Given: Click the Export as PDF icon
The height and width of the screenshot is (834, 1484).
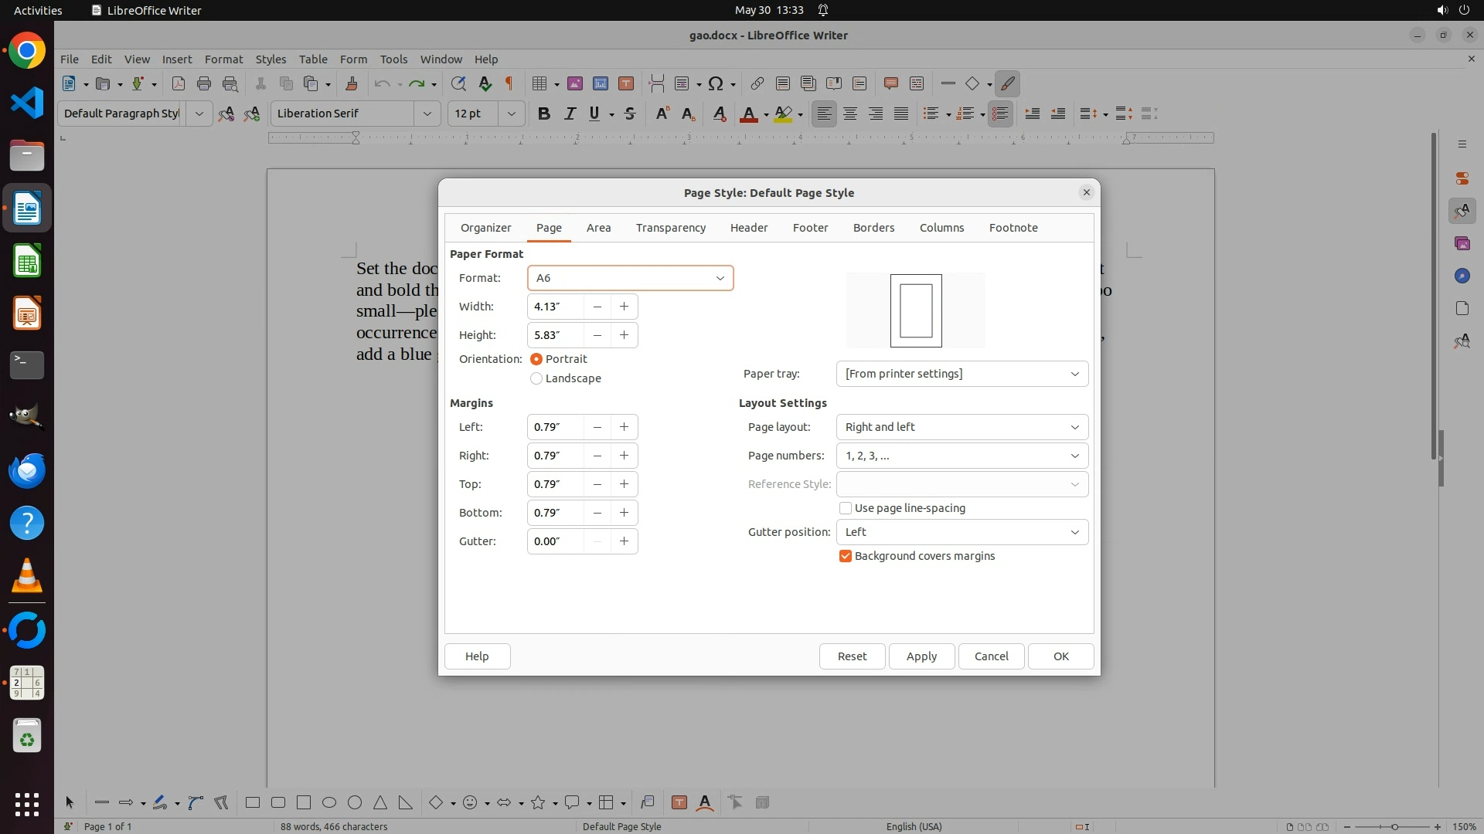Looking at the screenshot, I should click(178, 83).
